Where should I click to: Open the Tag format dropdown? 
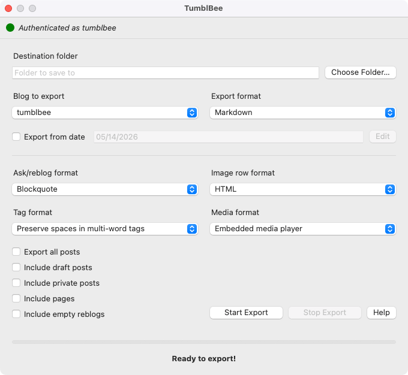(x=105, y=229)
